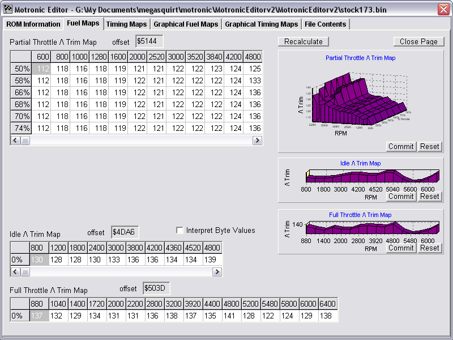
Task: Reset the Partial Throttle Trim Map
Action: click(x=430, y=147)
